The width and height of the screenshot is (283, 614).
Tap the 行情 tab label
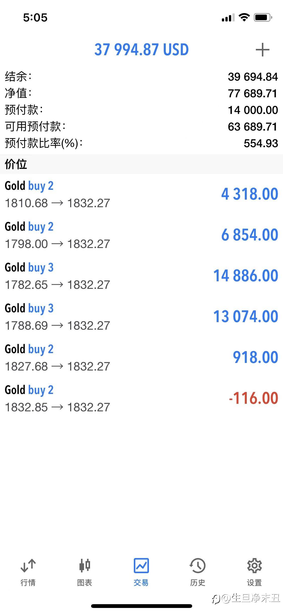[28, 582]
